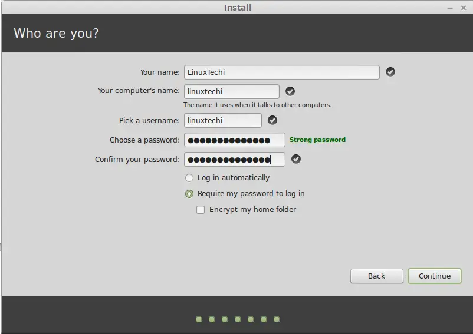
Task: Minimize the Install window
Action: point(450,8)
